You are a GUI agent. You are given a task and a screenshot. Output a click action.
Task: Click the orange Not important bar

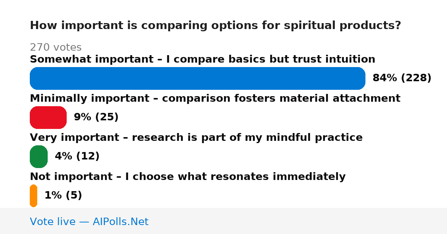34,196
